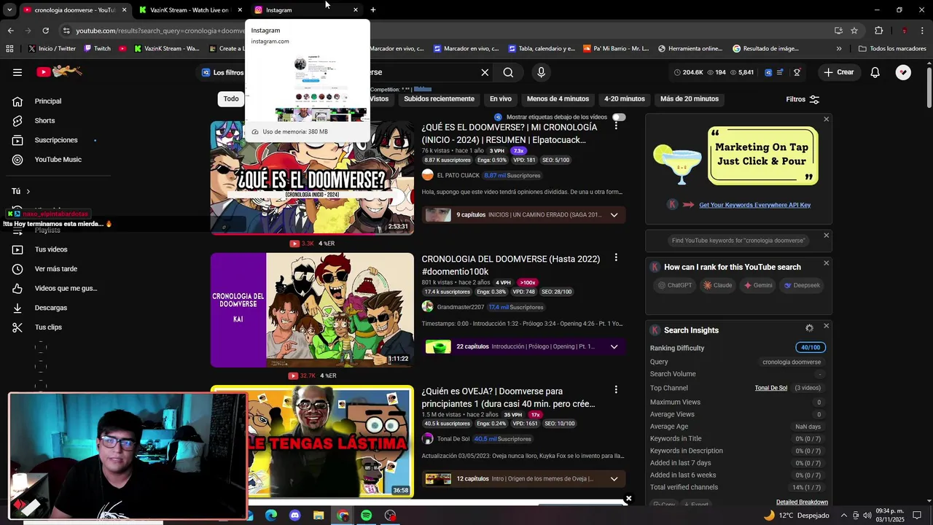Viewport: 933px width, 525px height.
Task: Open Microsoft Edge from the taskbar
Action: click(x=271, y=516)
